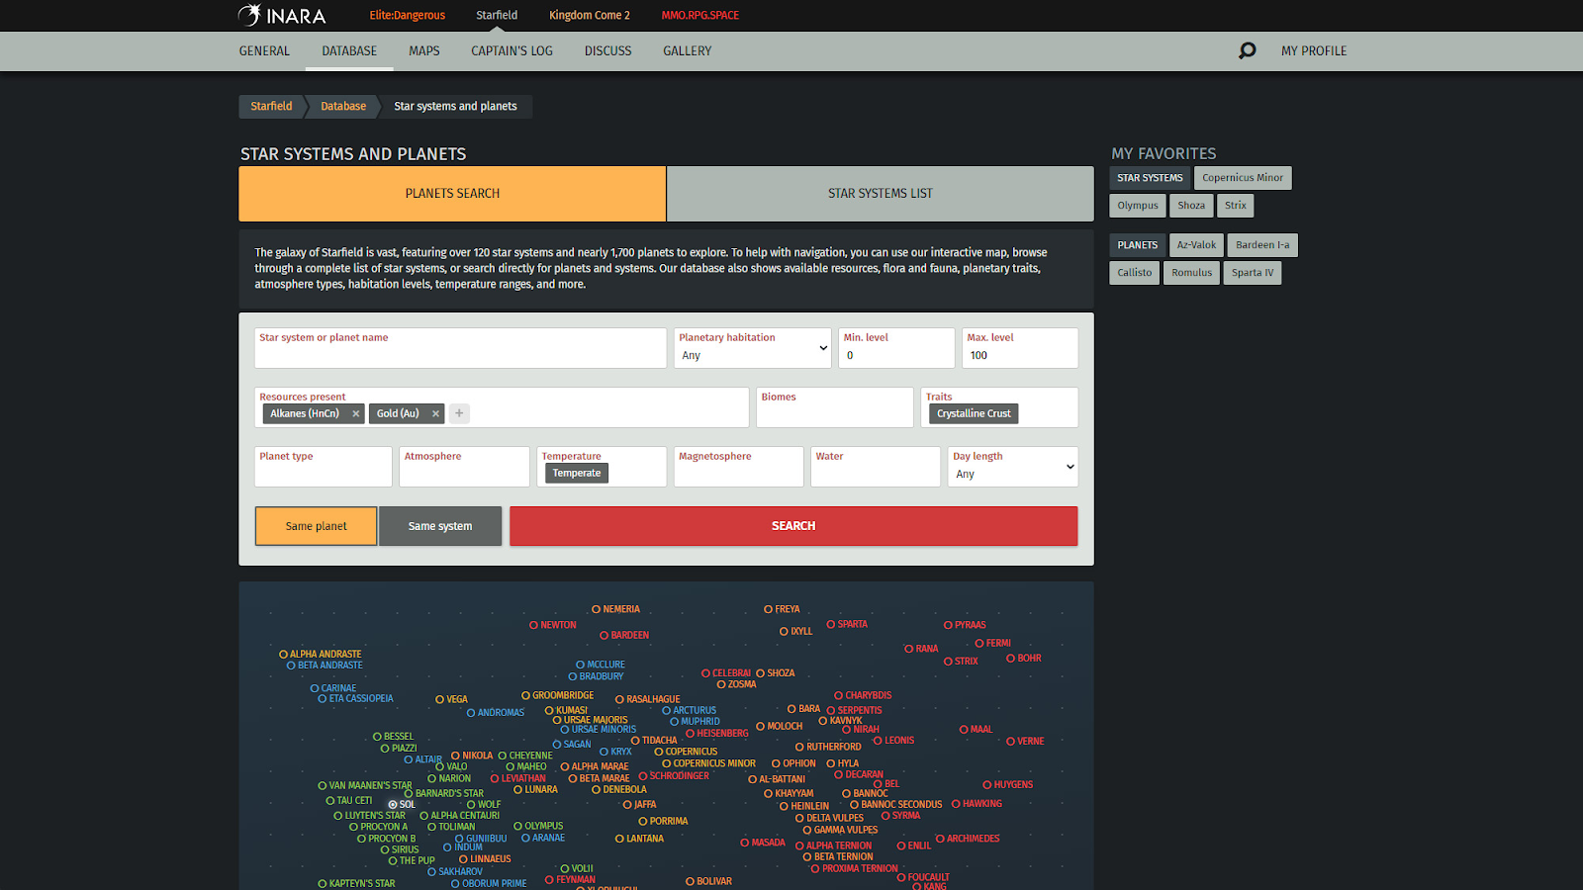Select the Lantana star marker
This screenshot has width=1583, height=890.
[x=620, y=839]
